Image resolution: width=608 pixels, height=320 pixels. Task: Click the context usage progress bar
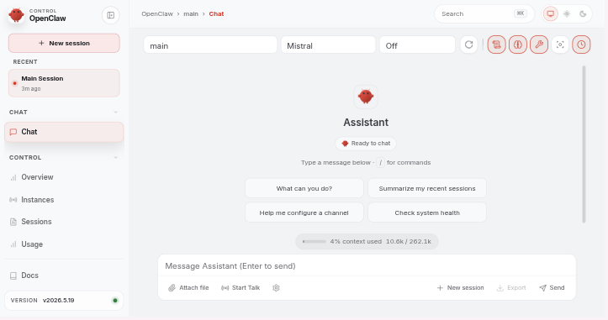(315, 241)
